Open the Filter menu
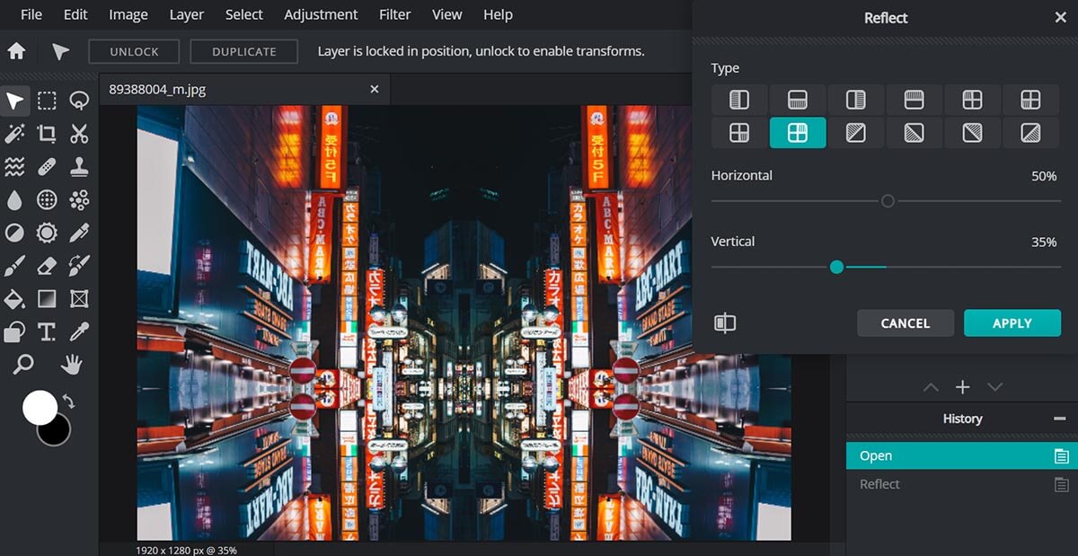The image size is (1078, 556). [x=394, y=14]
